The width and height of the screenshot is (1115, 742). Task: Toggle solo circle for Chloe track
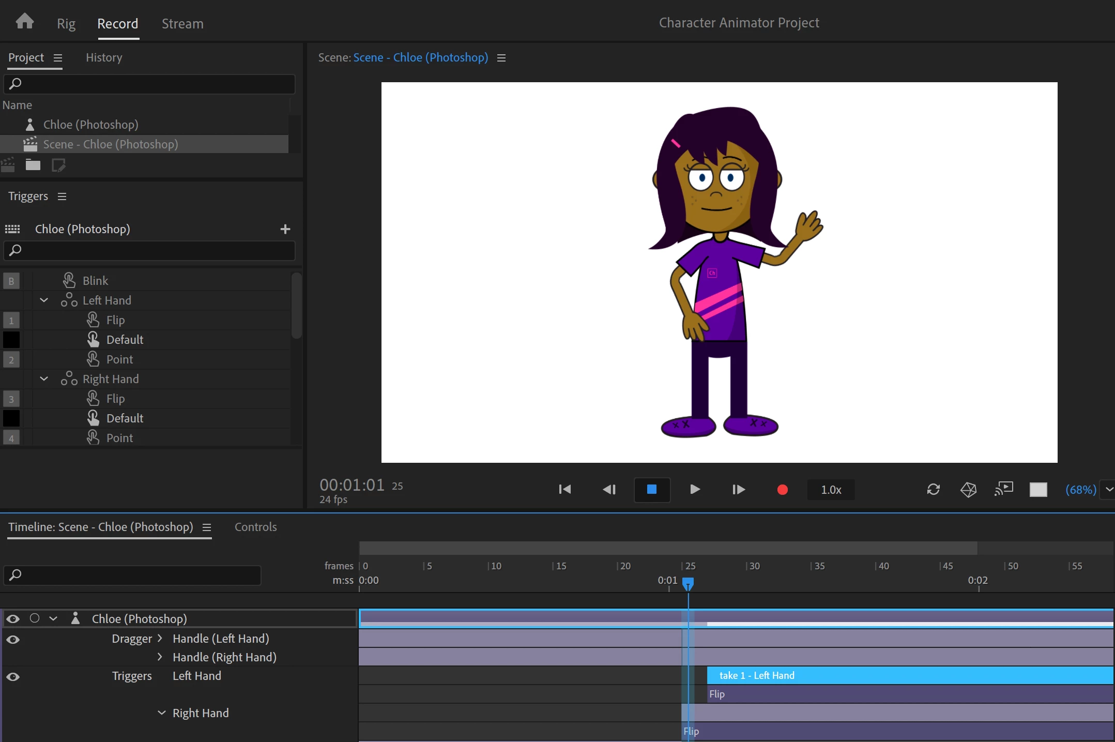[x=35, y=618]
